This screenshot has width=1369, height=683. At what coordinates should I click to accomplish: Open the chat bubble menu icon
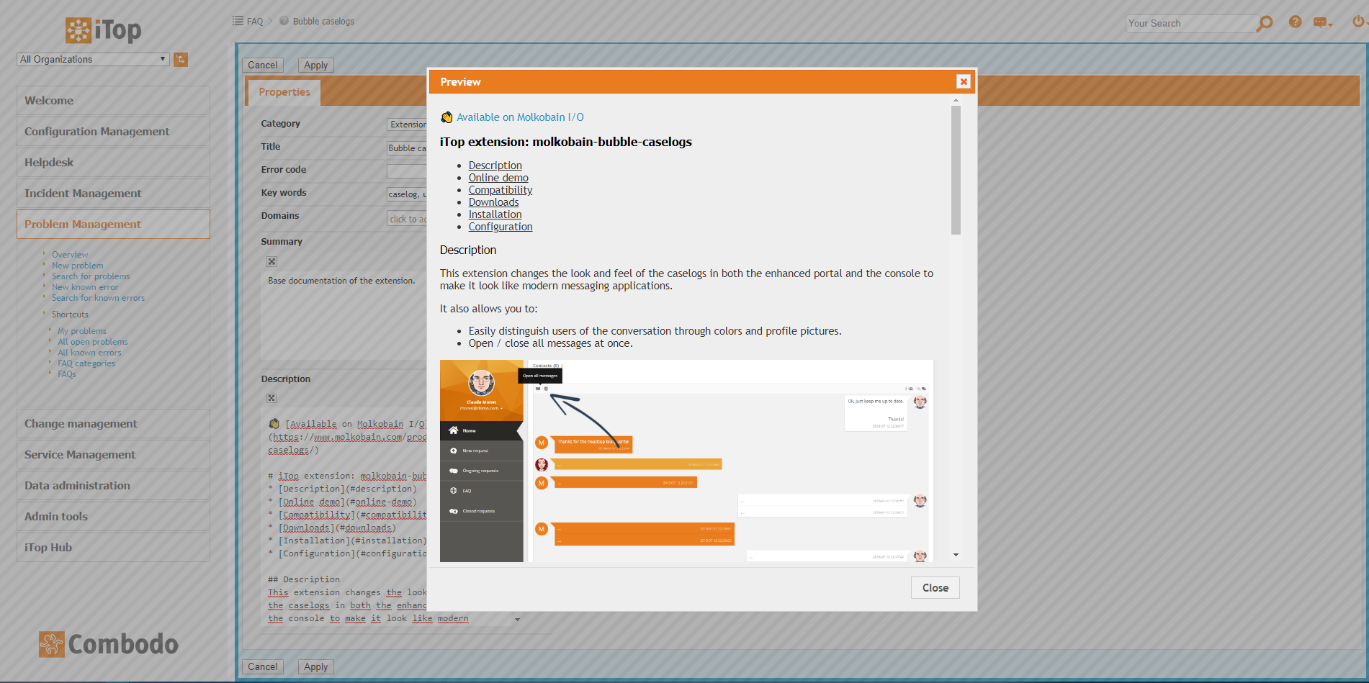(1321, 23)
